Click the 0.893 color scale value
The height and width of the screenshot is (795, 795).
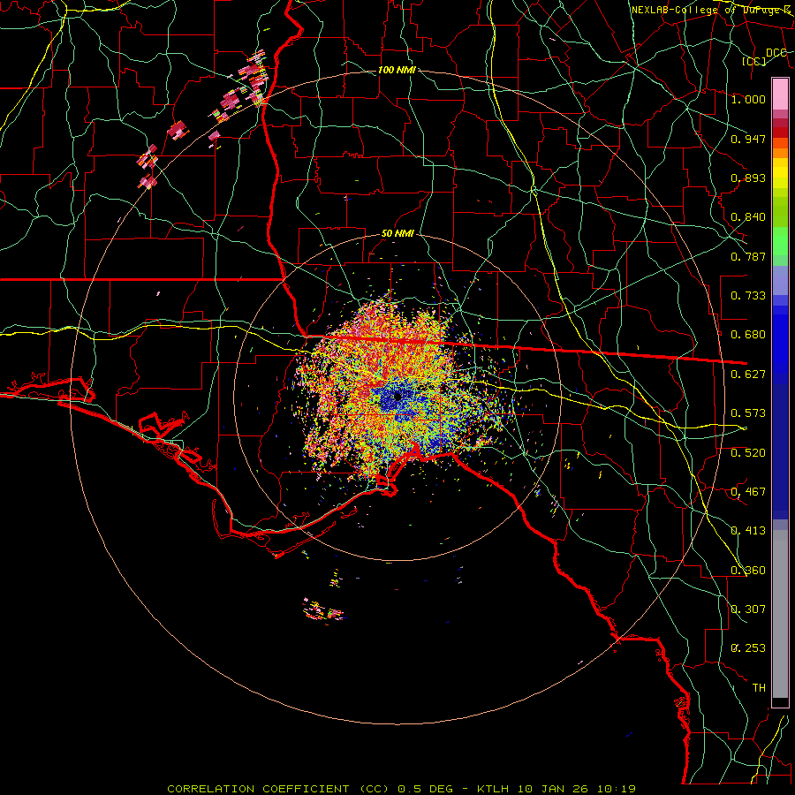(748, 178)
